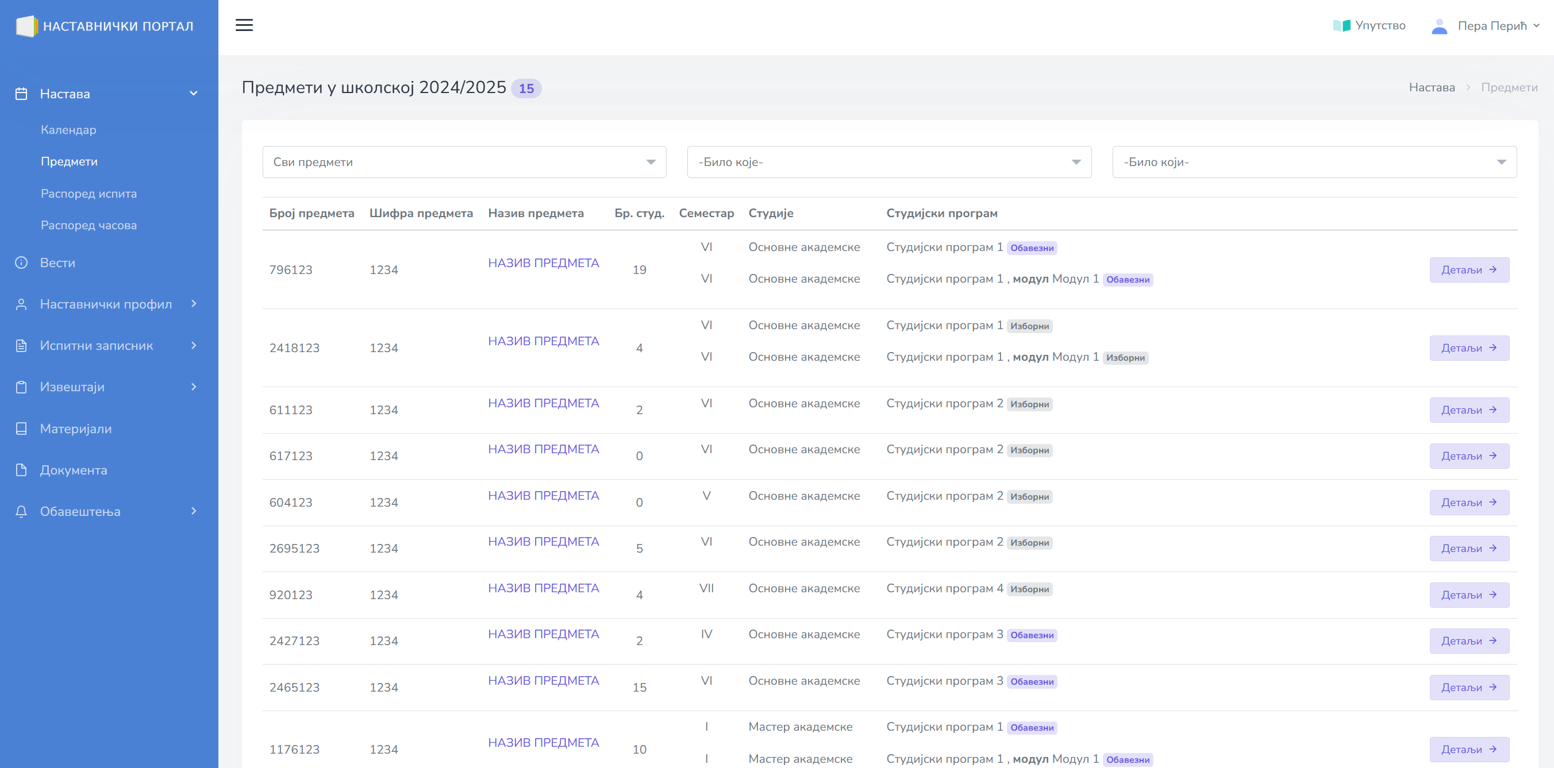Click Настава breadcrumb link

(1431, 87)
